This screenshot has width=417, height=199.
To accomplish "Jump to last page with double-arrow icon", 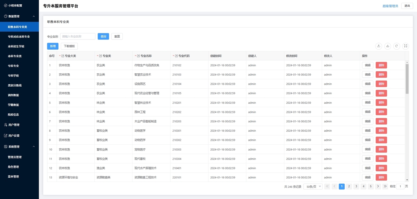I will [385, 186].
